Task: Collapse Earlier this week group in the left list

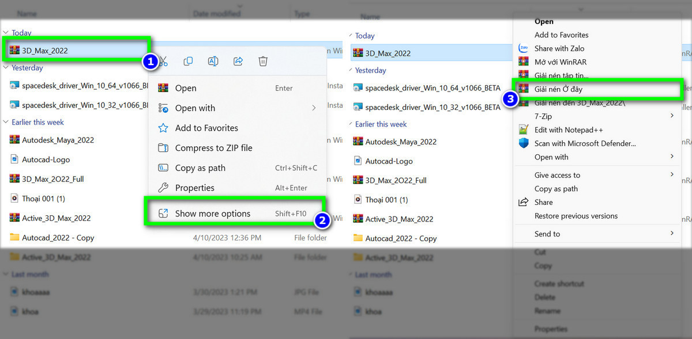Action: coord(6,122)
